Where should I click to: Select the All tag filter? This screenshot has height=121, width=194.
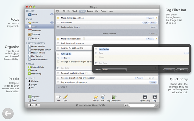(64, 11)
